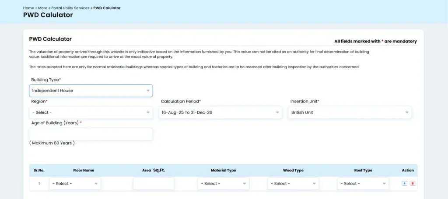
Task: Click the 'Sr.No.' column header
Action: point(39,170)
